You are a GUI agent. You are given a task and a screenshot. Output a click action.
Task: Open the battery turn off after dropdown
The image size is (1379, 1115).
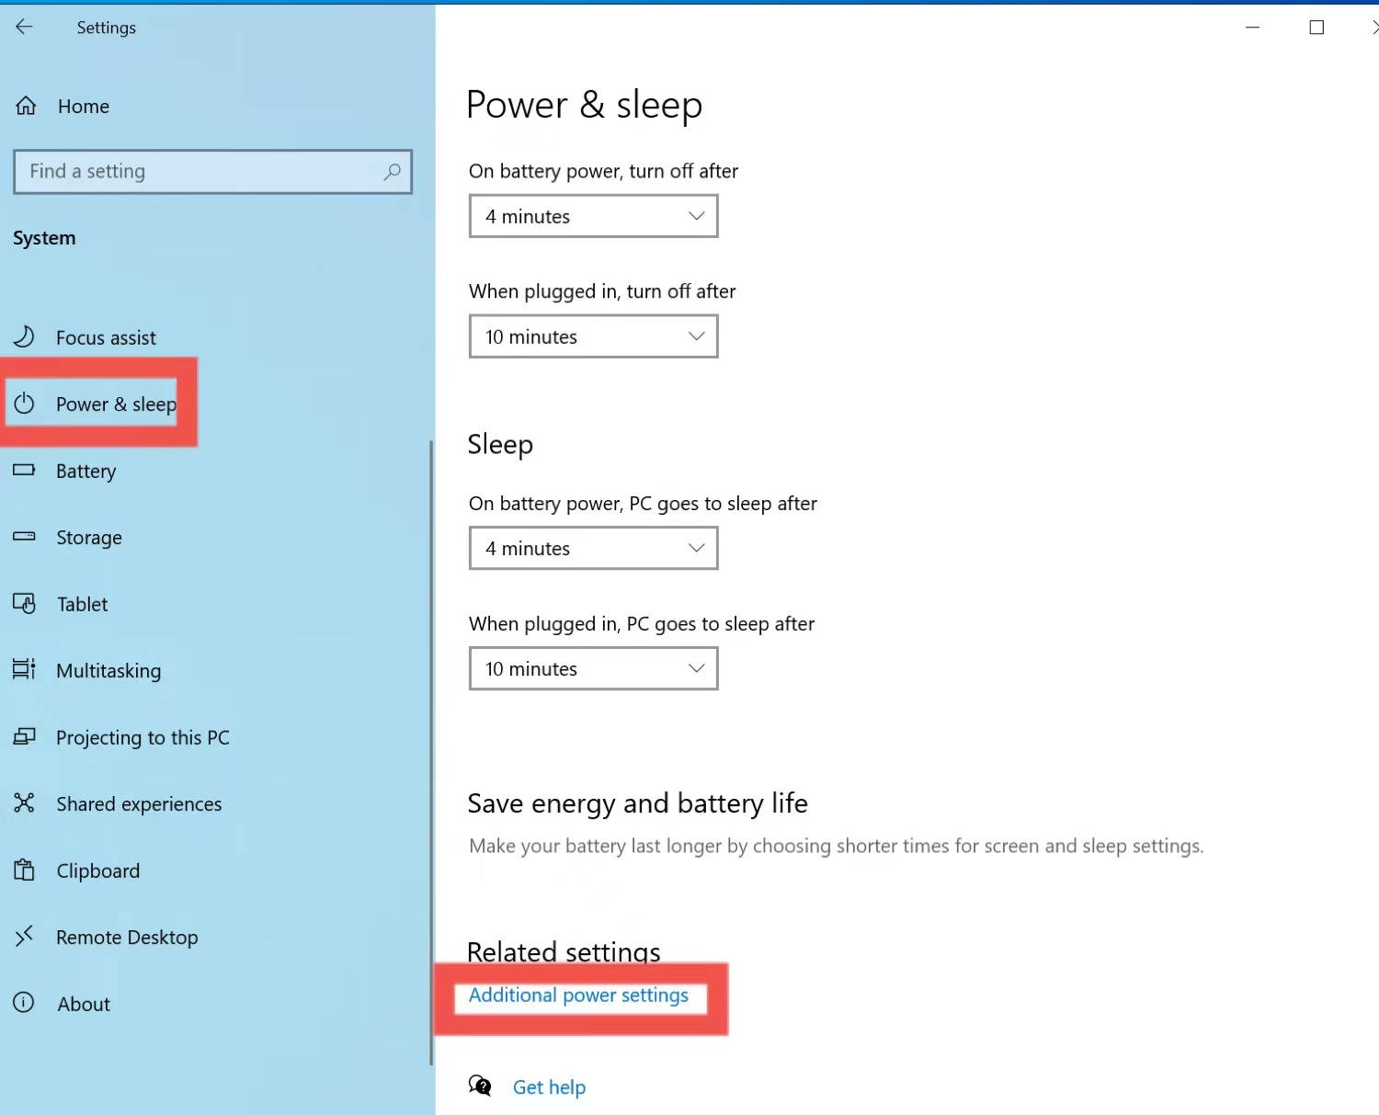click(593, 216)
